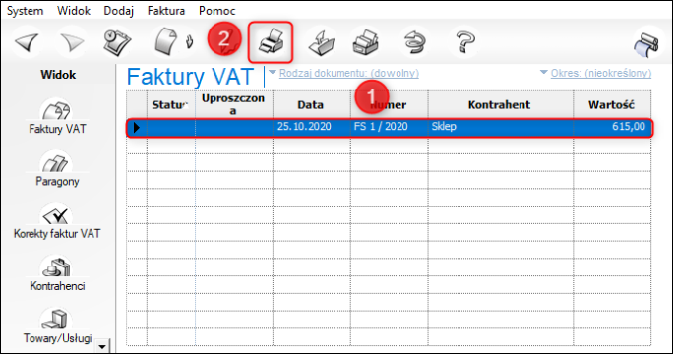Click the row indicator arrow of invoice row
The height and width of the screenshot is (354, 673).
pyautogui.click(x=137, y=128)
